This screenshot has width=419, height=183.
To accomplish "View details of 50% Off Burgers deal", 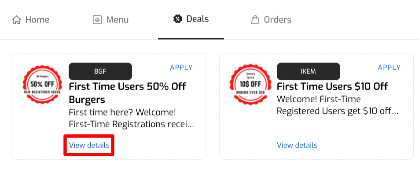I will click(x=89, y=145).
